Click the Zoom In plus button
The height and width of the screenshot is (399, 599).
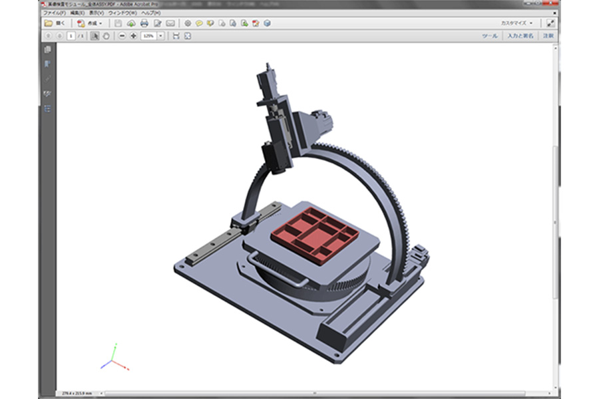(x=133, y=36)
